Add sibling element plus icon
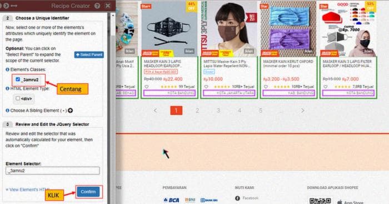This screenshot has height=204, width=389. pos(71,111)
